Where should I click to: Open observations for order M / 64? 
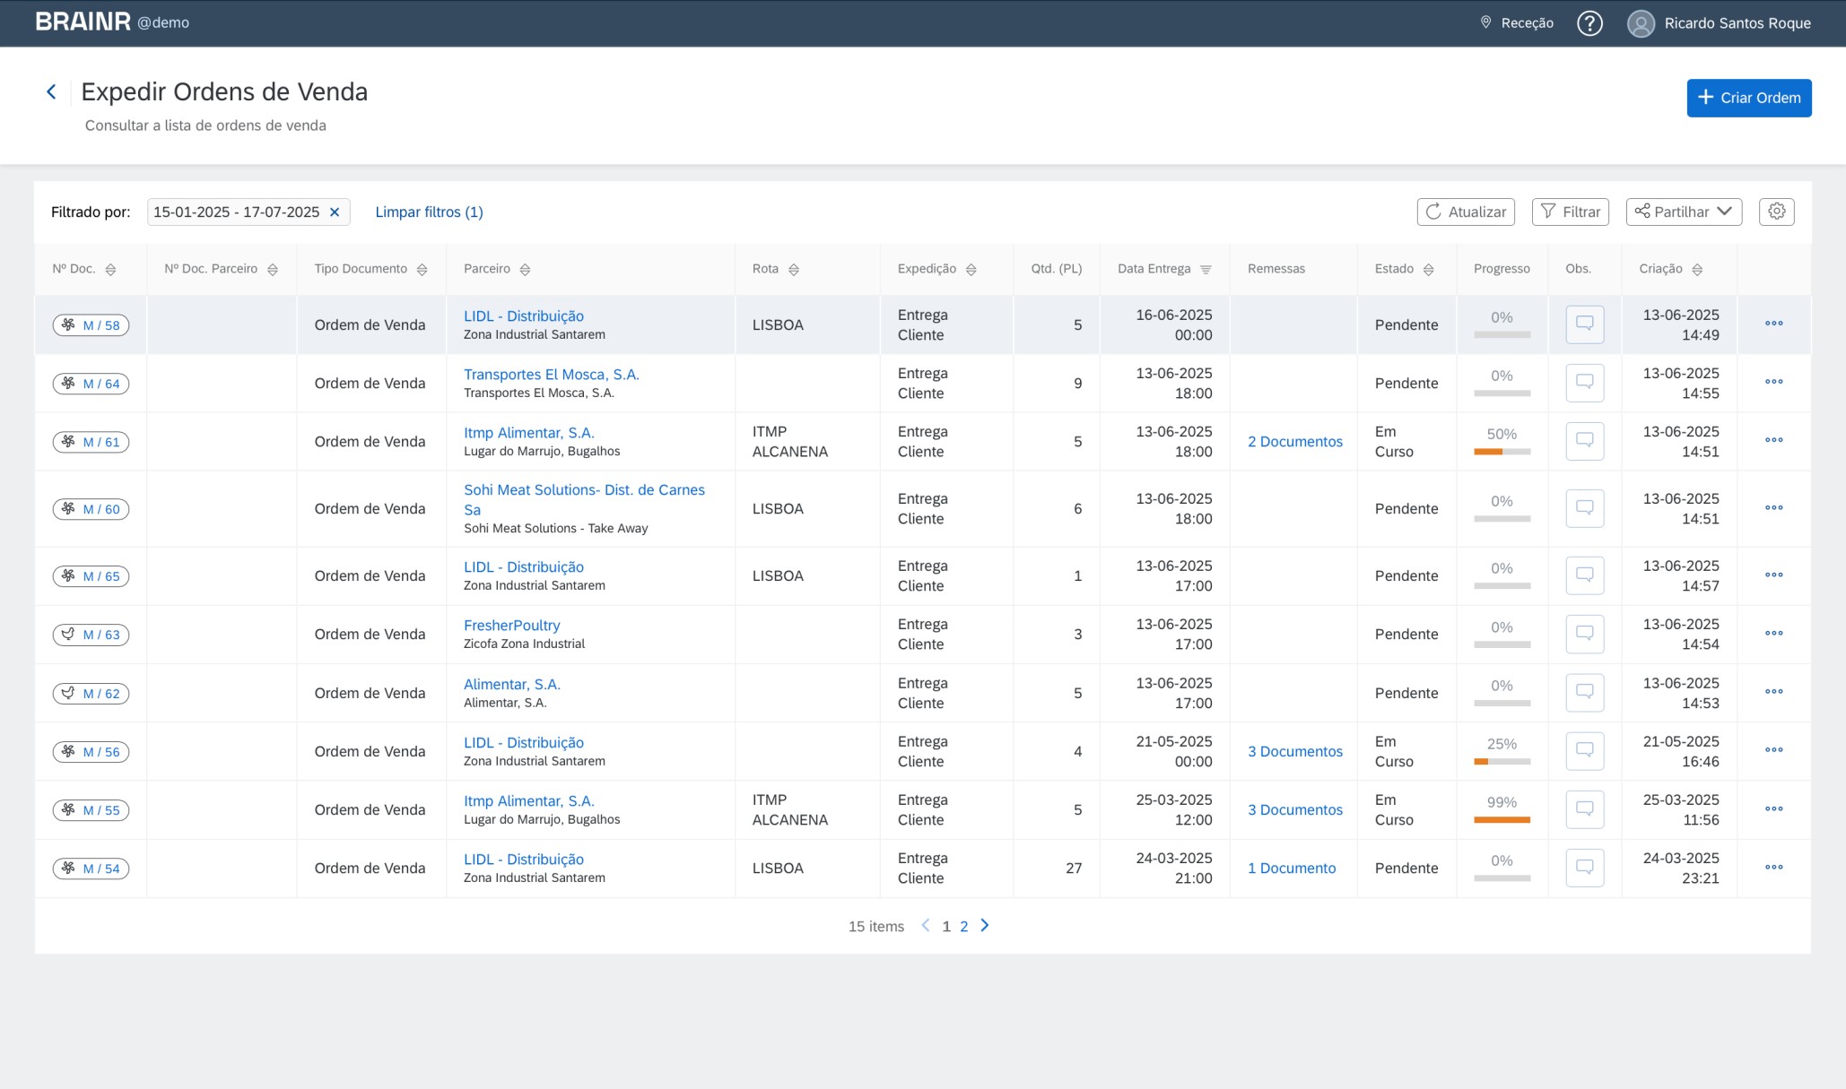(1584, 383)
